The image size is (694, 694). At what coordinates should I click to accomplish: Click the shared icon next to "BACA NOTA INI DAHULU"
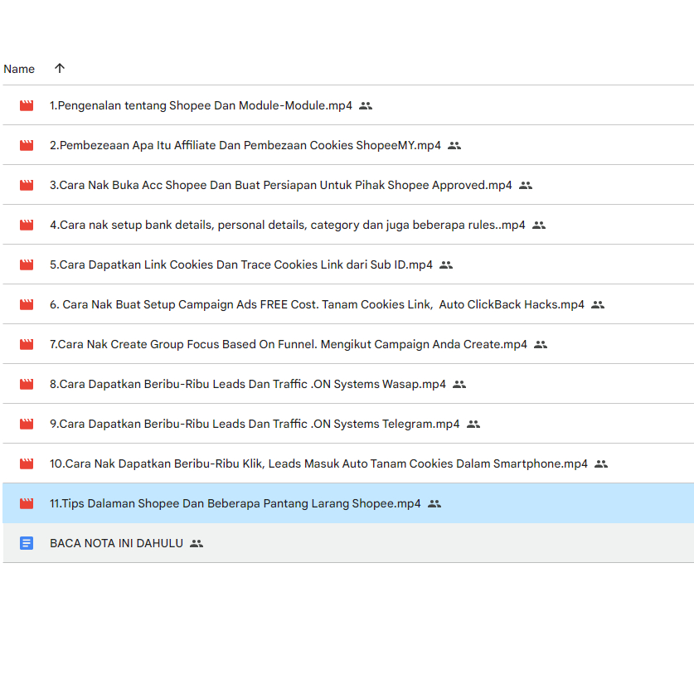196,543
